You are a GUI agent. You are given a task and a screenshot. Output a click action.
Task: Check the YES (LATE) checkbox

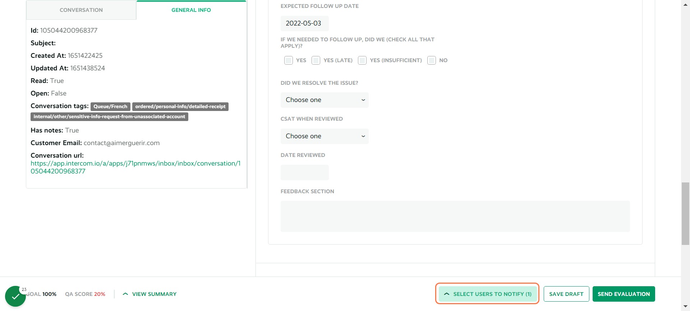click(316, 60)
